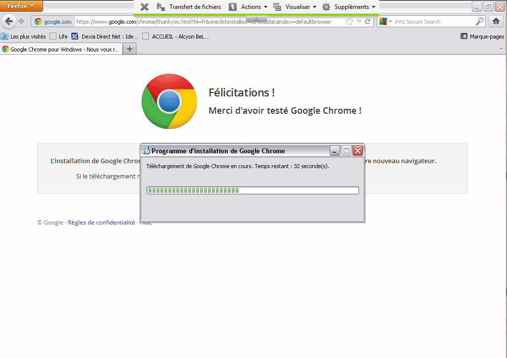
Task: Open the Suppléments dropdown menu
Action: (x=349, y=7)
